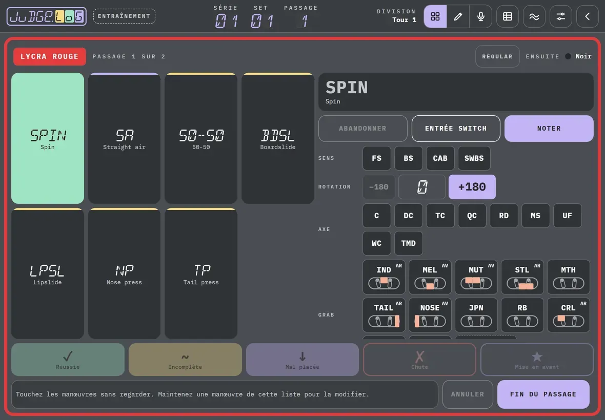Click the back chevron icon
The width and height of the screenshot is (605, 420).
pyautogui.click(x=587, y=16)
